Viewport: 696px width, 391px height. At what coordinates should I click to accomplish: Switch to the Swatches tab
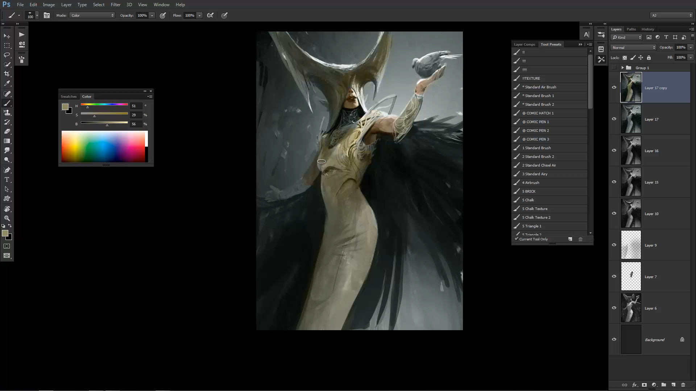click(x=69, y=97)
